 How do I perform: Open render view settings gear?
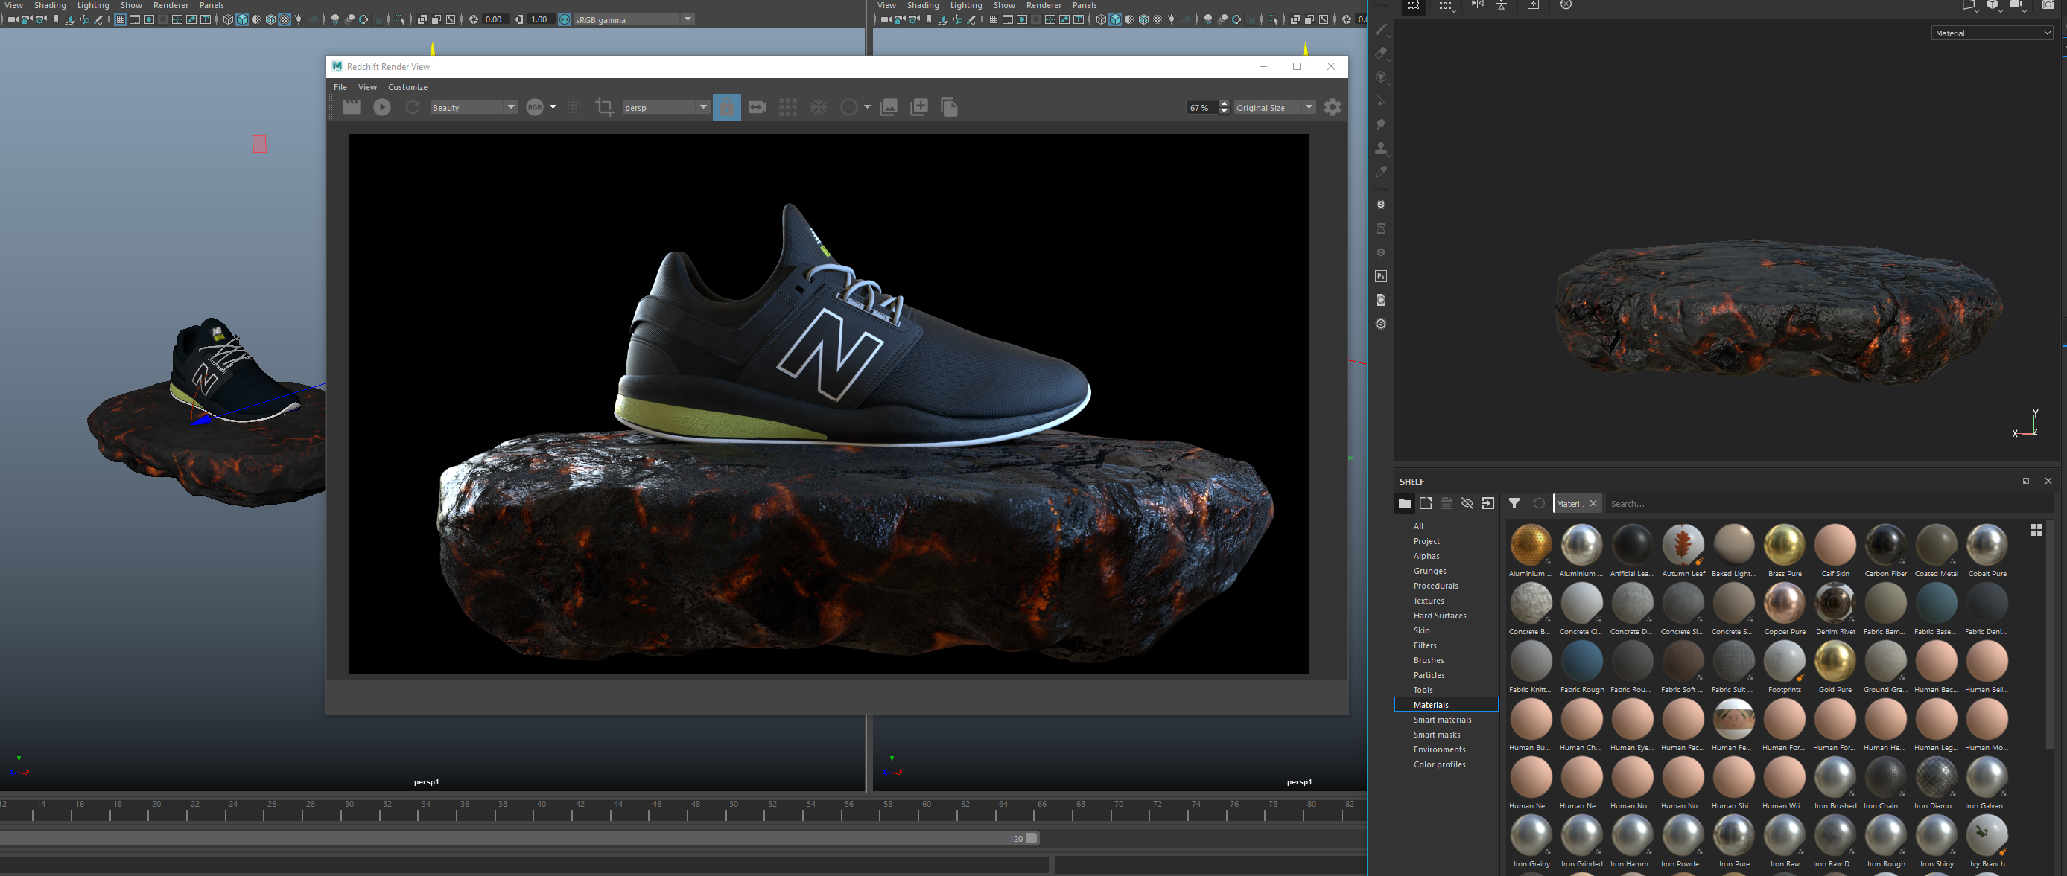1333,107
